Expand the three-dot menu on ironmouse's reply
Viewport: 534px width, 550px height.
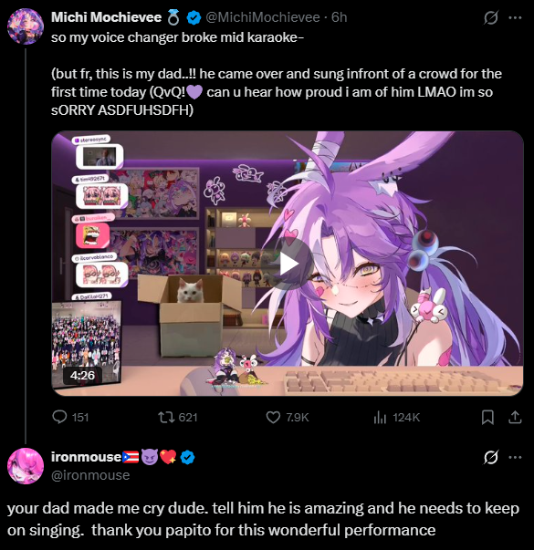515,457
